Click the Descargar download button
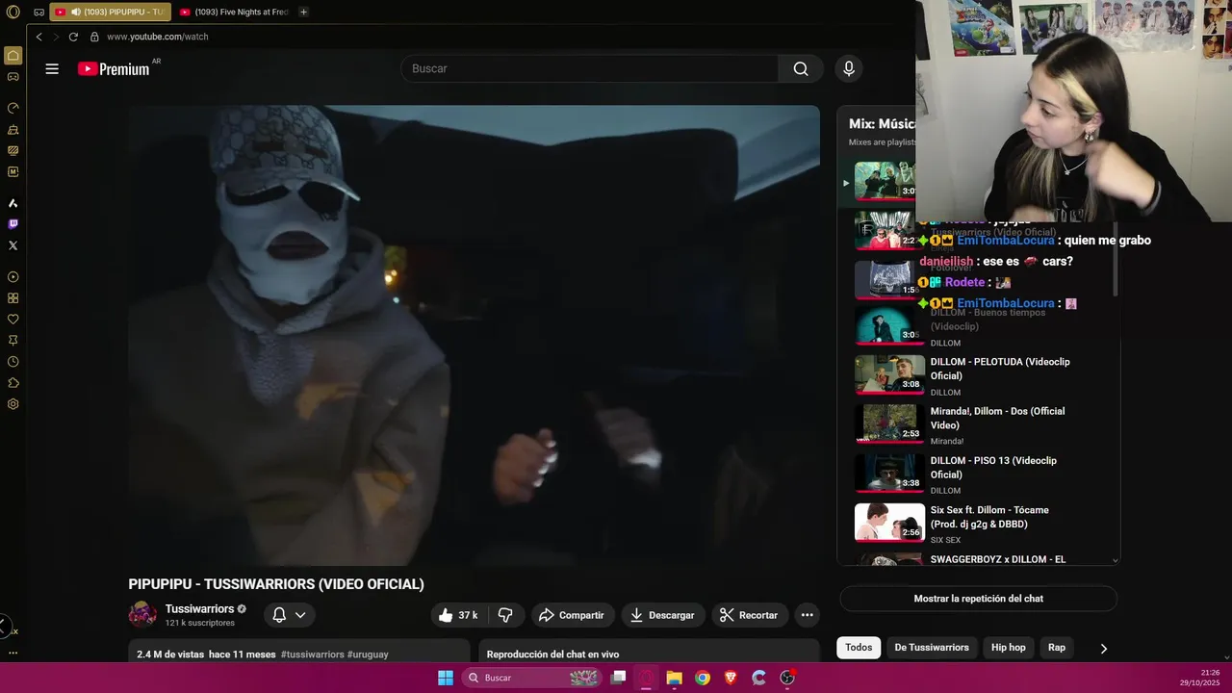The image size is (1232, 693). 662,615
